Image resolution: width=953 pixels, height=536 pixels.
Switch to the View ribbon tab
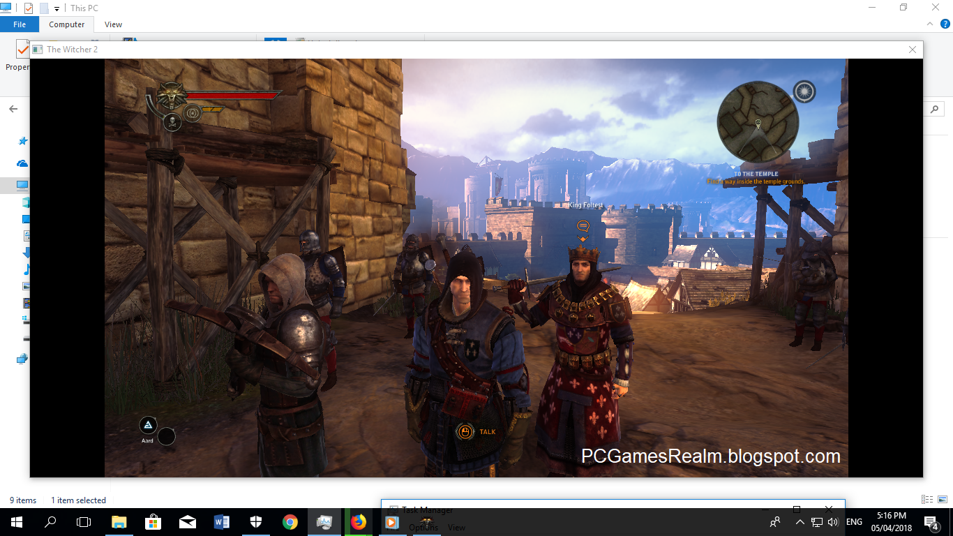tap(114, 24)
